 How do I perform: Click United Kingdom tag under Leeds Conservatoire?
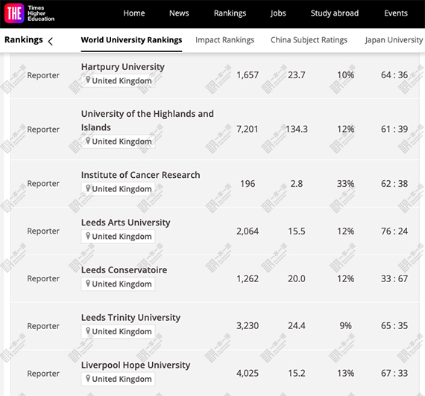(x=118, y=284)
